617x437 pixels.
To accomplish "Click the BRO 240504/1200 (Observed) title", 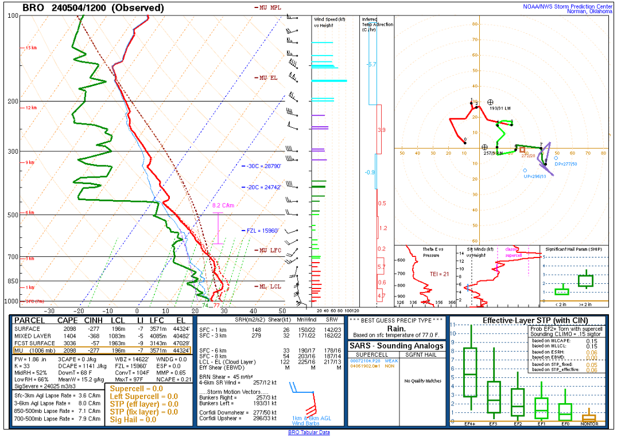I will click(x=93, y=8).
